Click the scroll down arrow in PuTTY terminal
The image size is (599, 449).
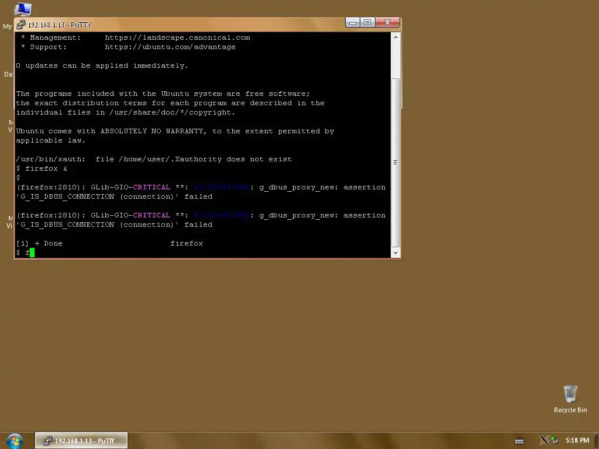click(396, 253)
